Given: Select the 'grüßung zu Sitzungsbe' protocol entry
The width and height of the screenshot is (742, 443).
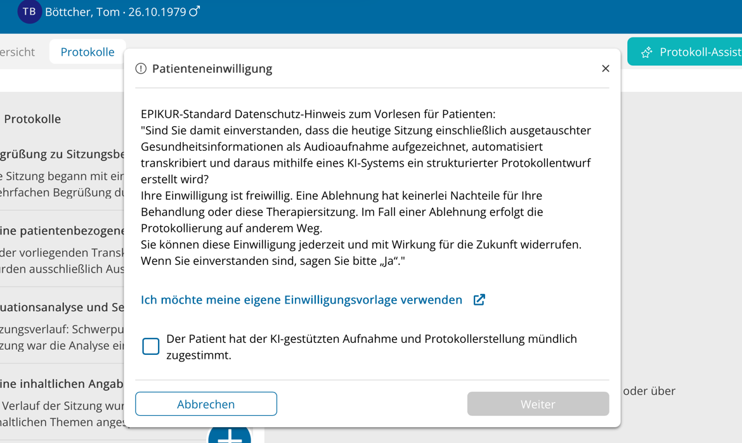Looking at the screenshot, I should tap(62, 173).
